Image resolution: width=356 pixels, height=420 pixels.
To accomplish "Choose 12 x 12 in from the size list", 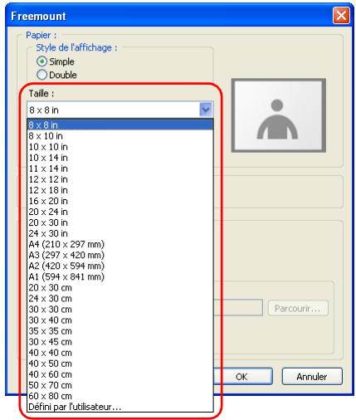I will (x=120, y=179).
